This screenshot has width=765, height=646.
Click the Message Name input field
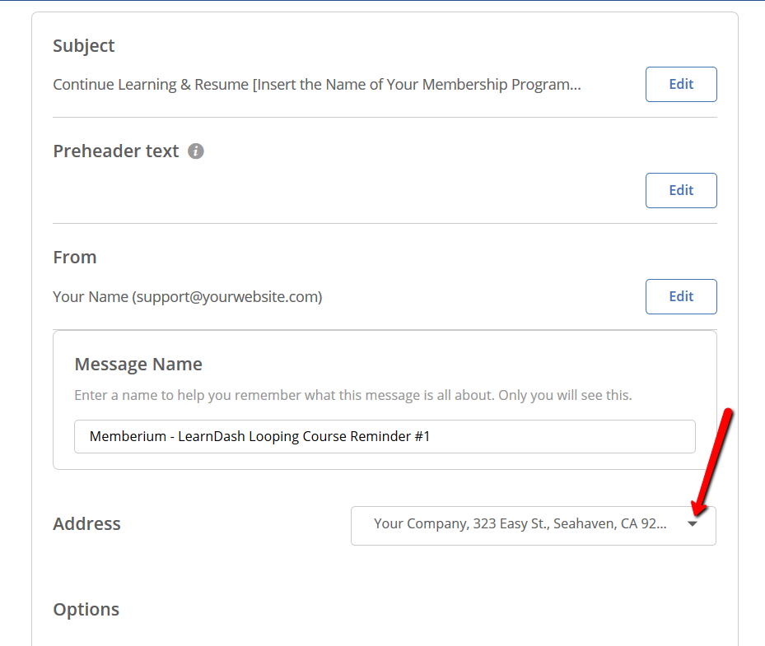pyautogui.click(x=385, y=436)
